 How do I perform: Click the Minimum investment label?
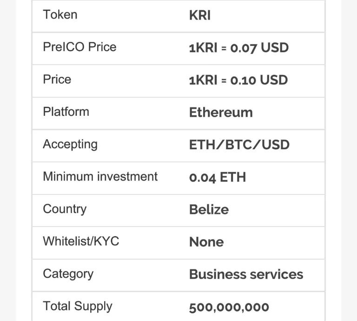(100, 177)
